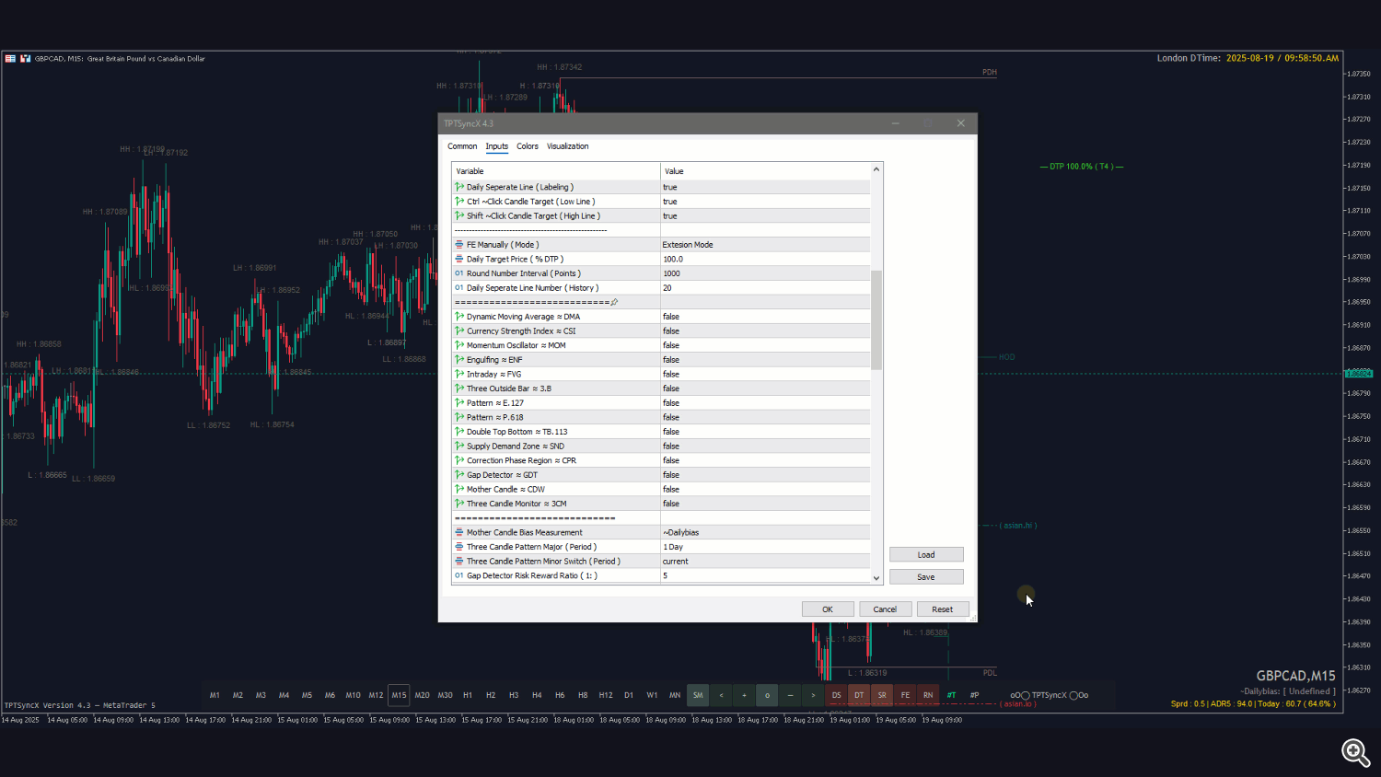Switch to the Common tab
The image size is (1381, 777).
[x=462, y=146]
